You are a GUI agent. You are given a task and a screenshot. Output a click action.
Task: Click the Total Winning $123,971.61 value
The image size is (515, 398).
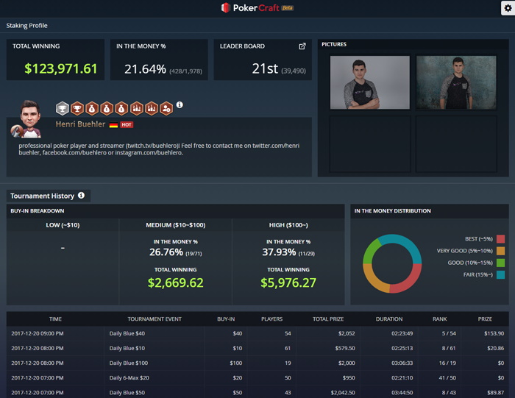[61, 68]
